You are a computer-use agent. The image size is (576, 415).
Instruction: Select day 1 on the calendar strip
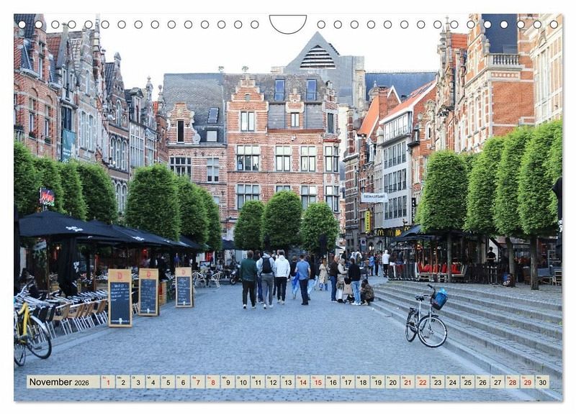point(107,382)
